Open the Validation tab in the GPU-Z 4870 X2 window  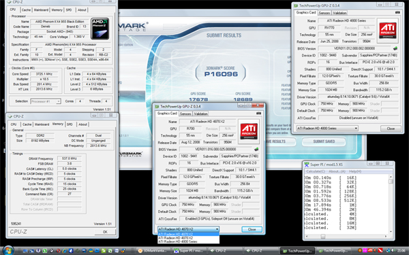(x=200, y=114)
